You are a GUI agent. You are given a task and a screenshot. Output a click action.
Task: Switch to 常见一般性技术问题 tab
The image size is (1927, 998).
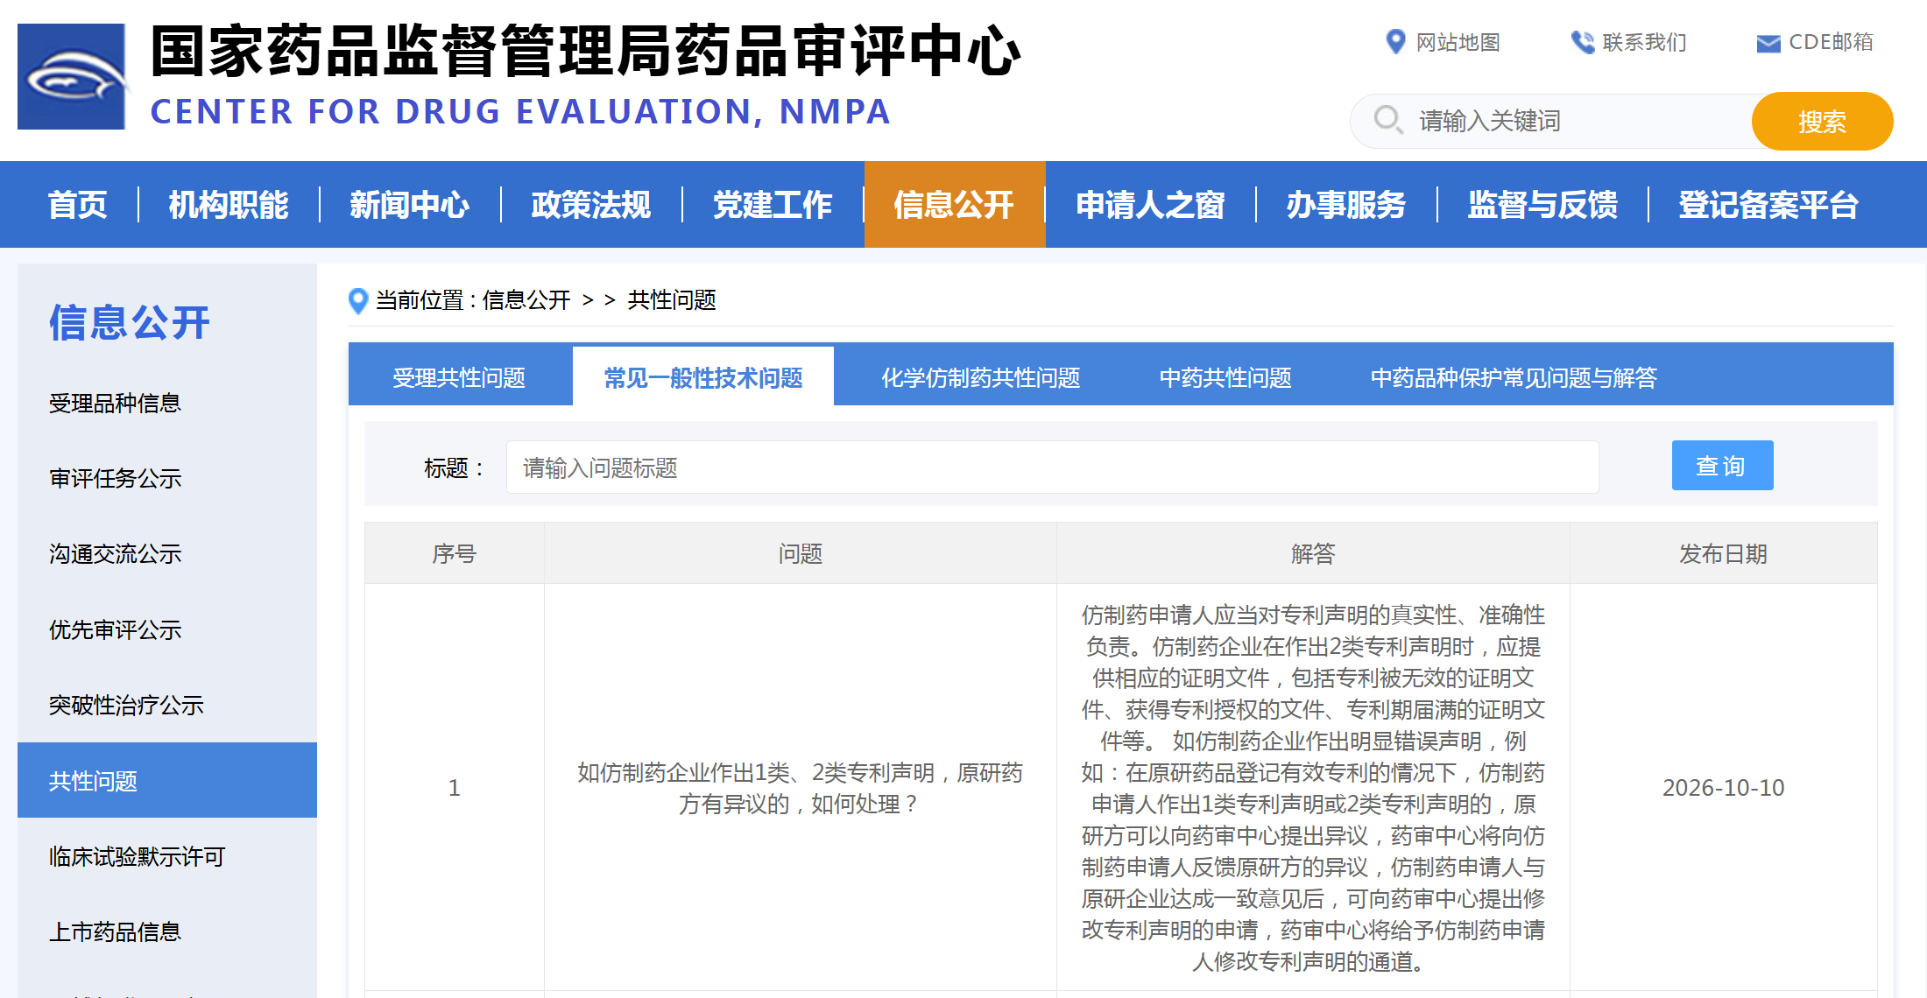703,377
